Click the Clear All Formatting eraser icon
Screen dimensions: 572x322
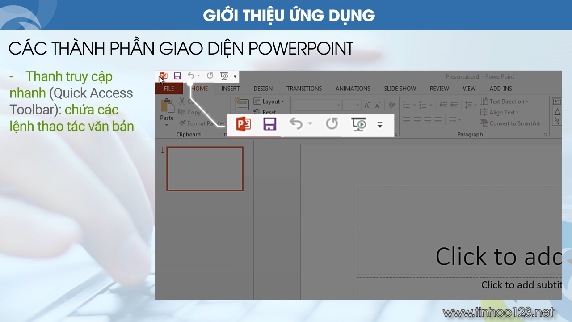[391, 106]
